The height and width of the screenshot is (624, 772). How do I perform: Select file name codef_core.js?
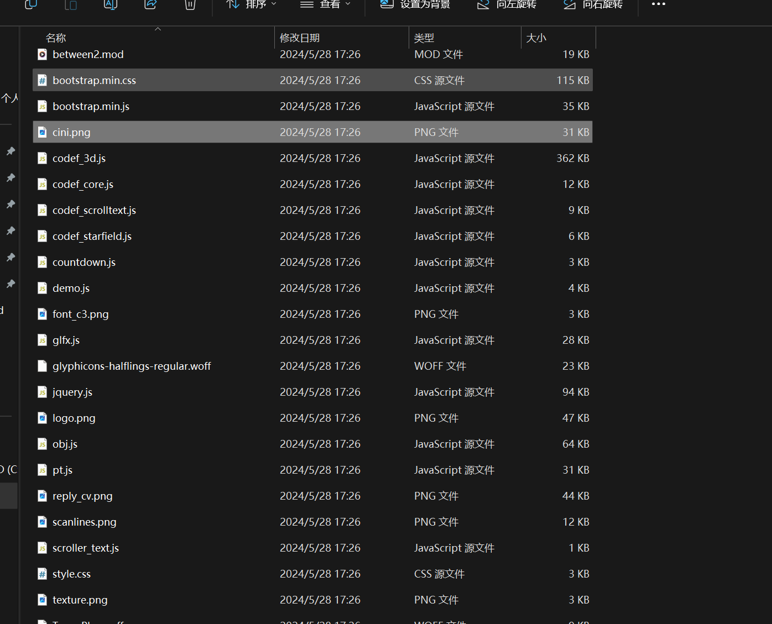(83, 184)
